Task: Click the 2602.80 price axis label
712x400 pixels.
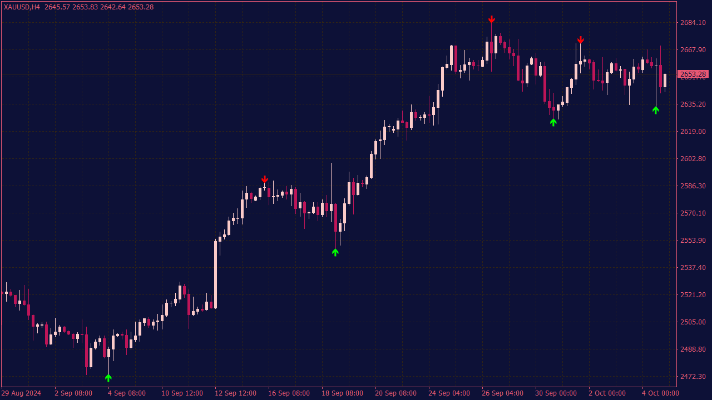Action: click(693, 159)
